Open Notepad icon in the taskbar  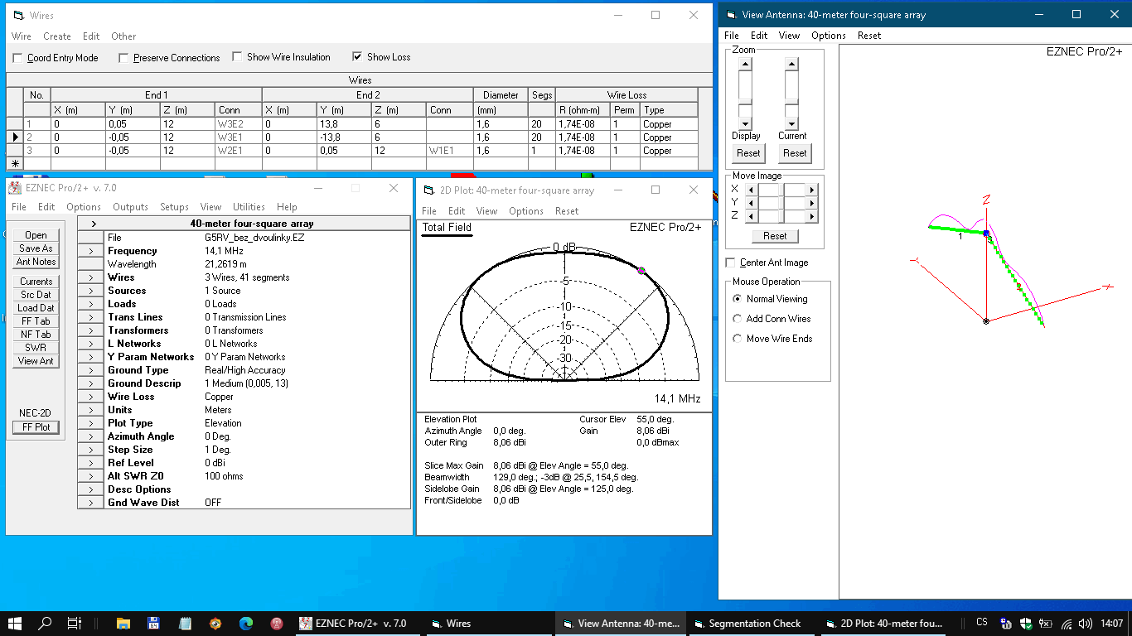point(185,624)
